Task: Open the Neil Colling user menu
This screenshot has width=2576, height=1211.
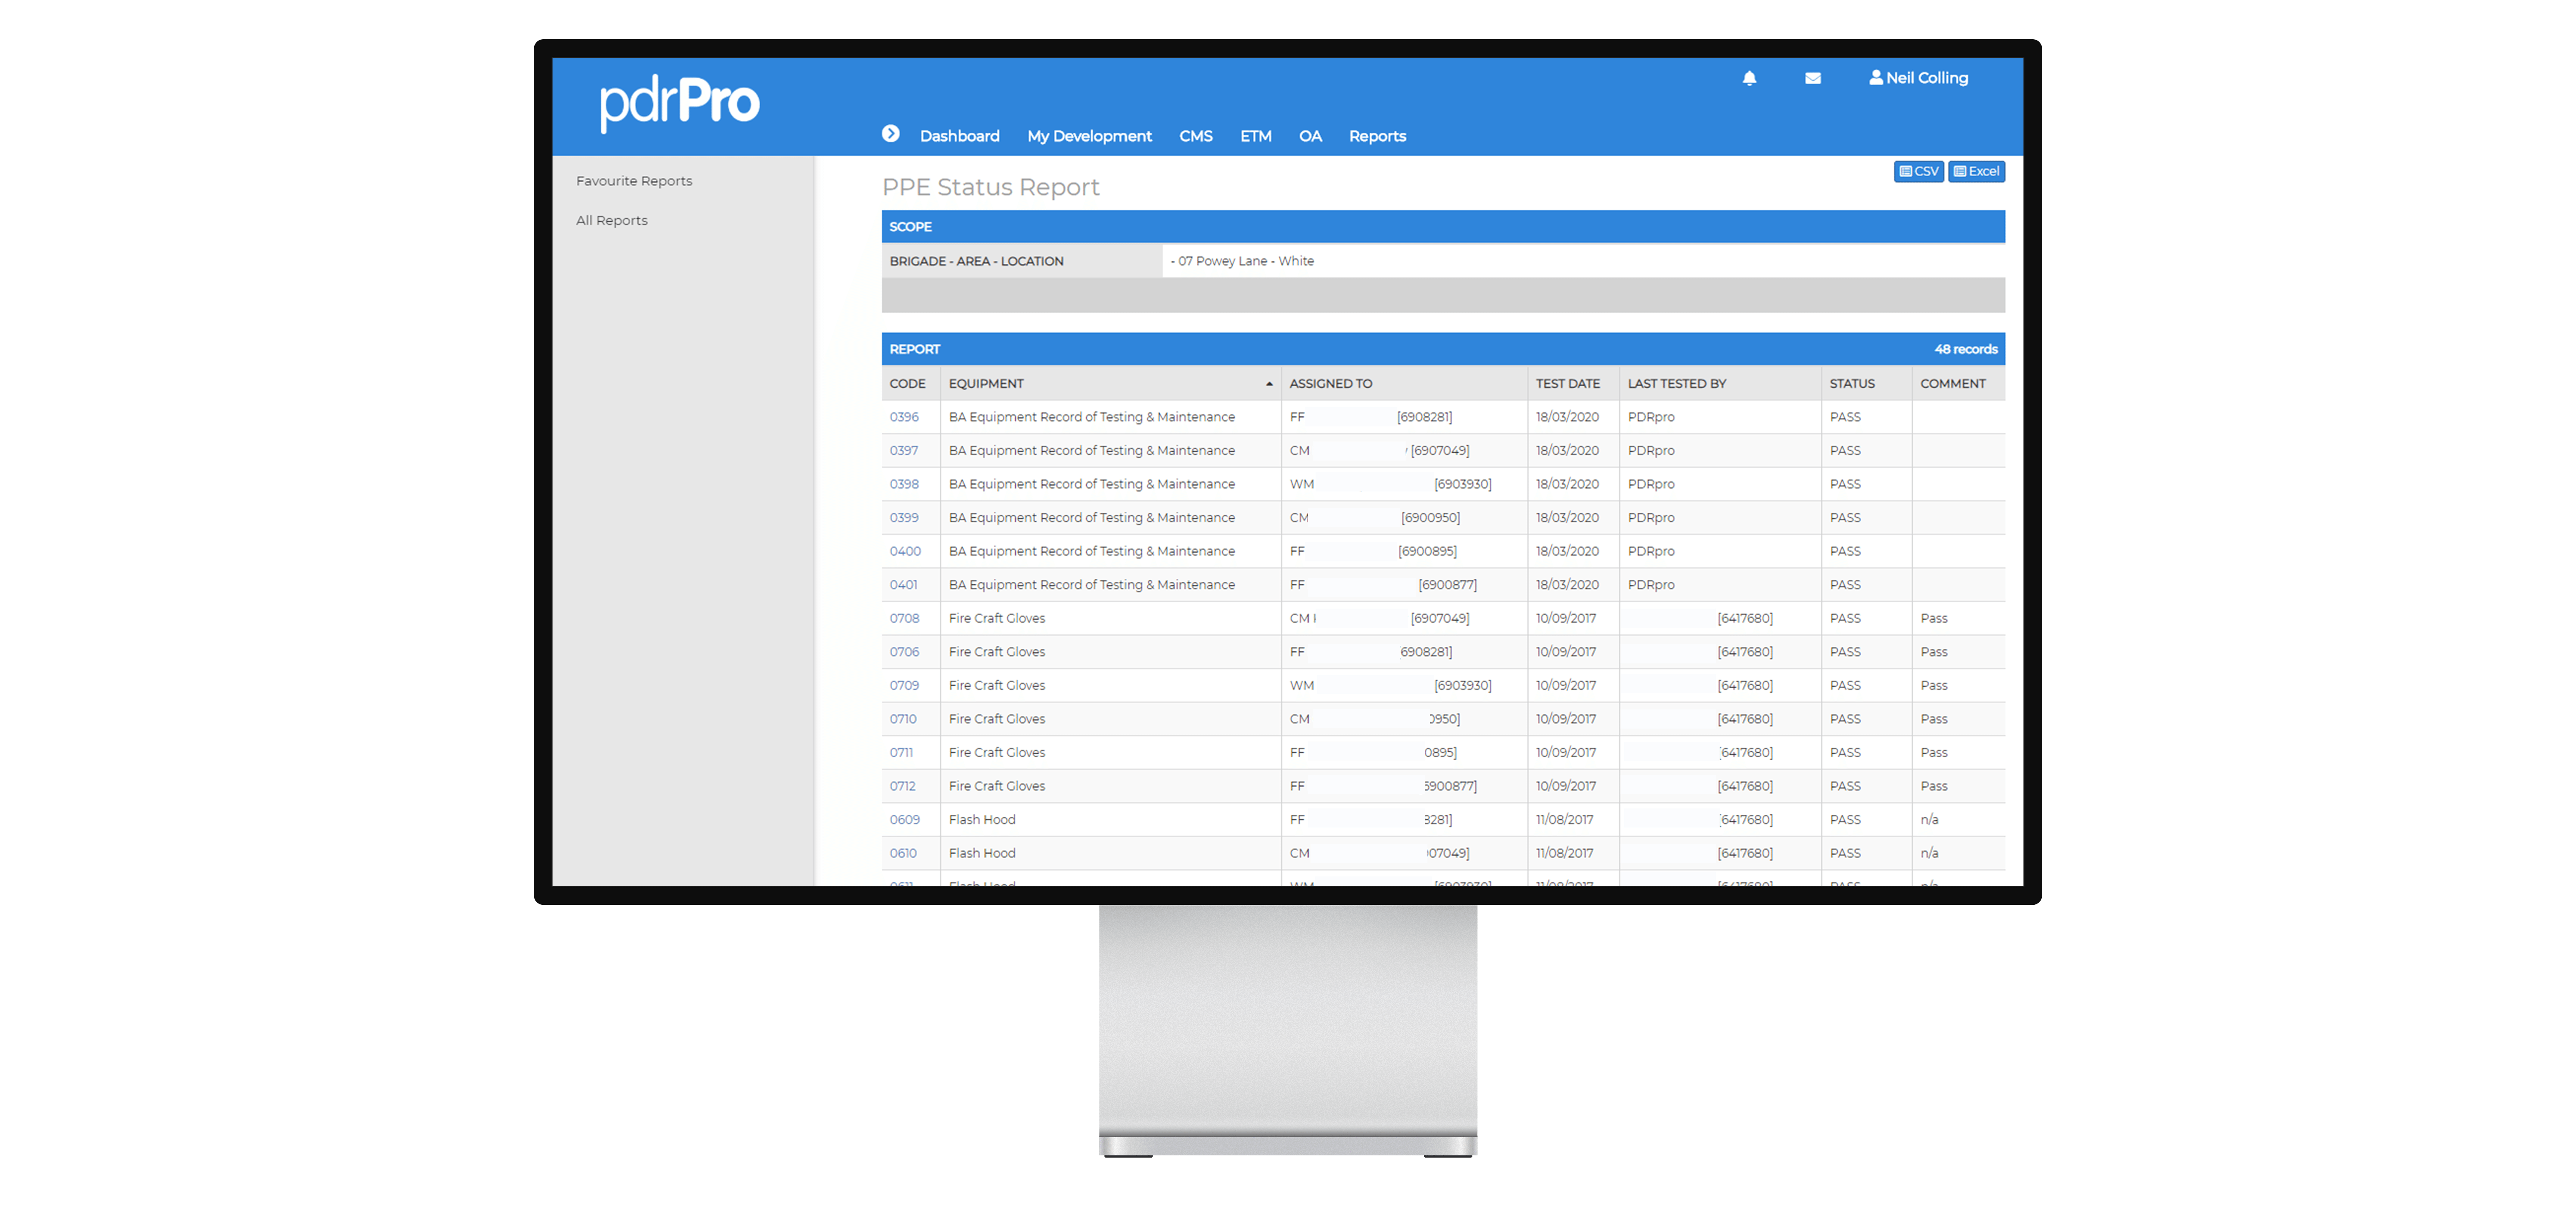Action: 1918,78
